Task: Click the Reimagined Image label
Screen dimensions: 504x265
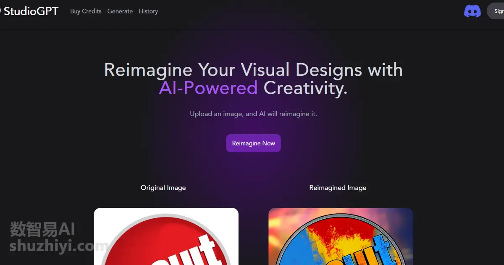Action: pos(338,188)
